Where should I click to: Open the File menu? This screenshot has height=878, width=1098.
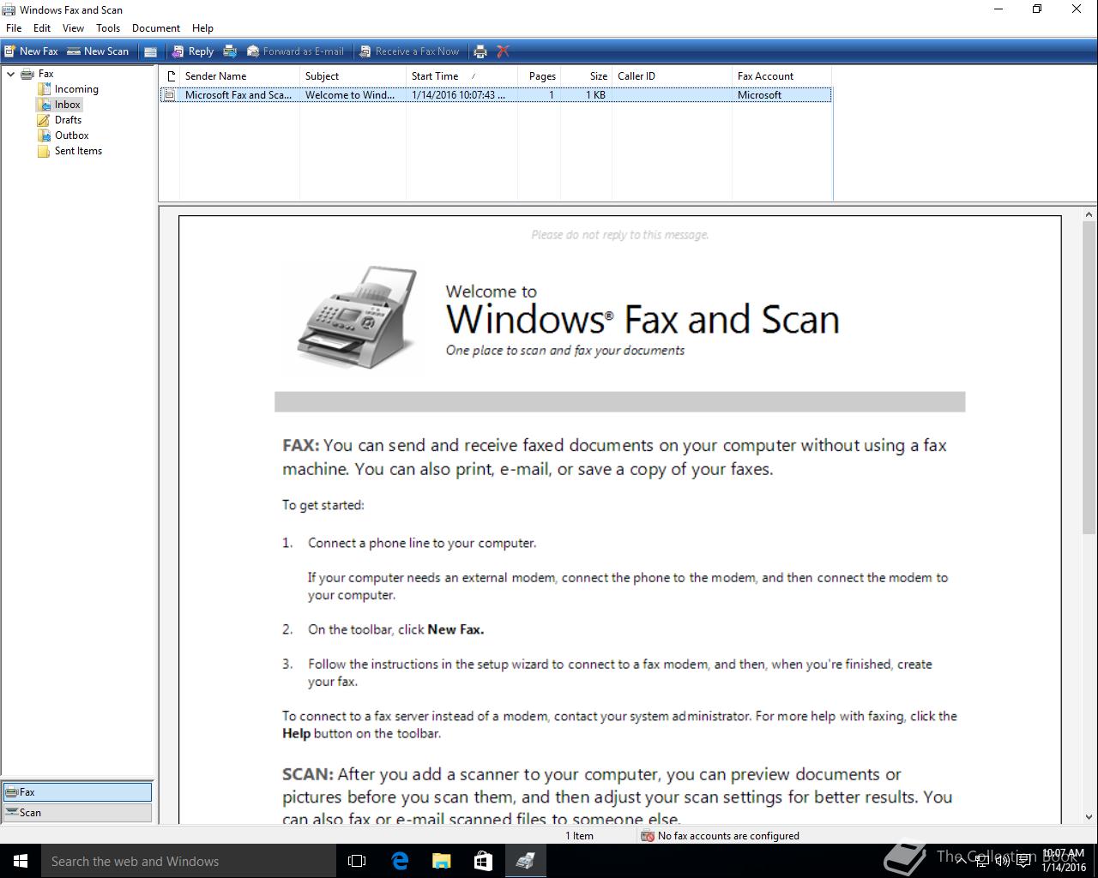14,28
